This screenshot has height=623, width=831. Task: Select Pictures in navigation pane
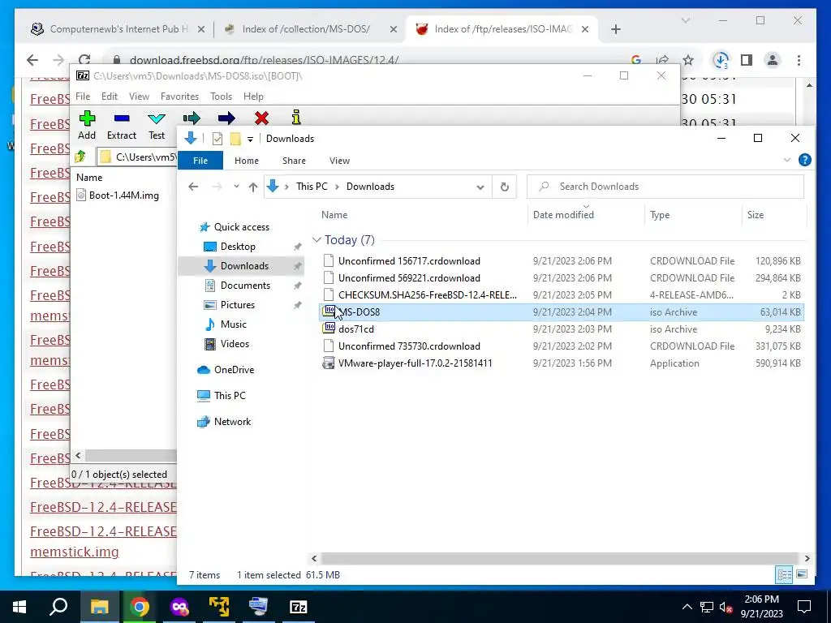[x=238, y=305]
